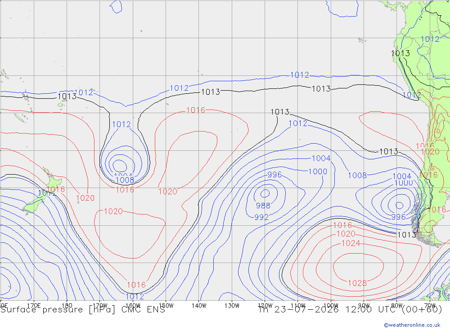Click the 988 low-pressure label
Screen dimensions: 450x329
(x=263, y=206)
